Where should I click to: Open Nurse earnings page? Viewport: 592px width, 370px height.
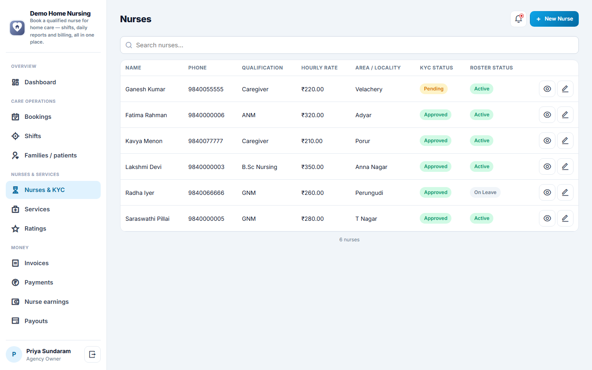(53, 302)
